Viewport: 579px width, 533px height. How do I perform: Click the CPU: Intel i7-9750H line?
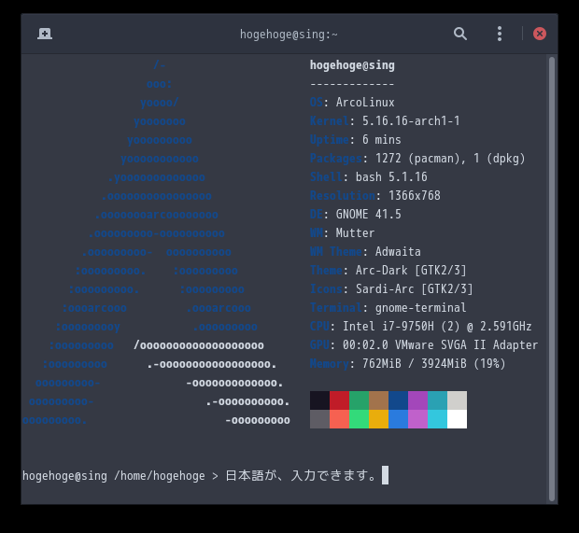point(421,327)
